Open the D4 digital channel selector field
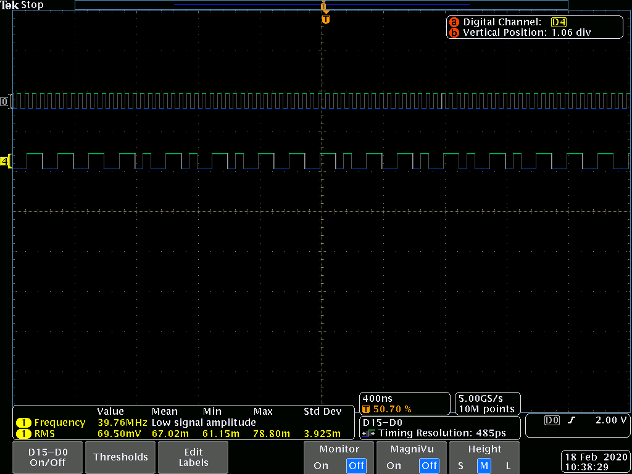Screen dimensions: 632x474 (x=559, y=22)
